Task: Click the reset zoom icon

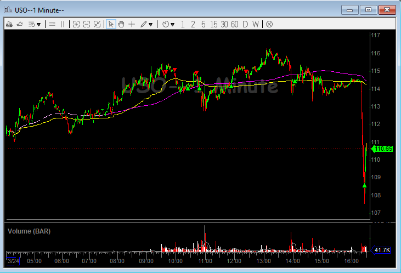Action: [x=97, y=24]
